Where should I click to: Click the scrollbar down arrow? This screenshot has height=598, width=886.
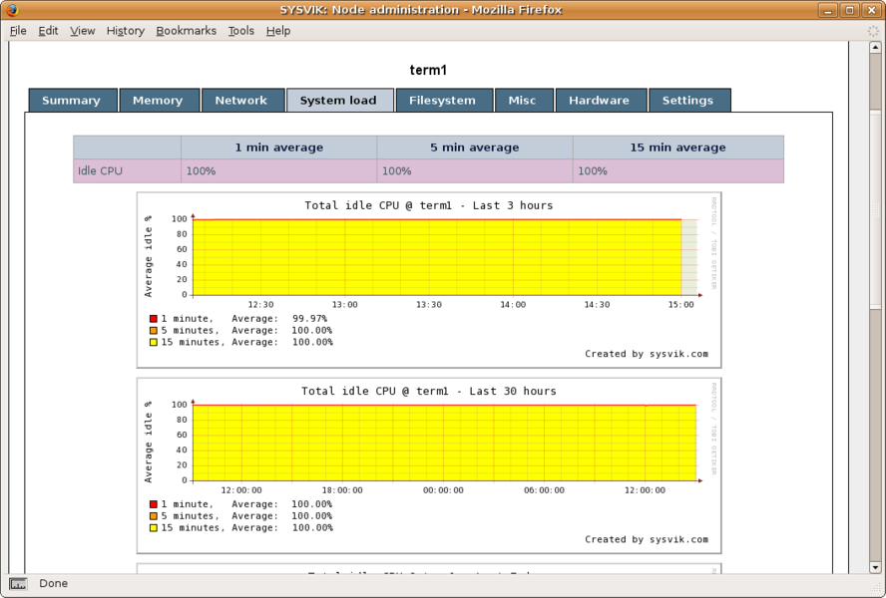click(875, 567)
